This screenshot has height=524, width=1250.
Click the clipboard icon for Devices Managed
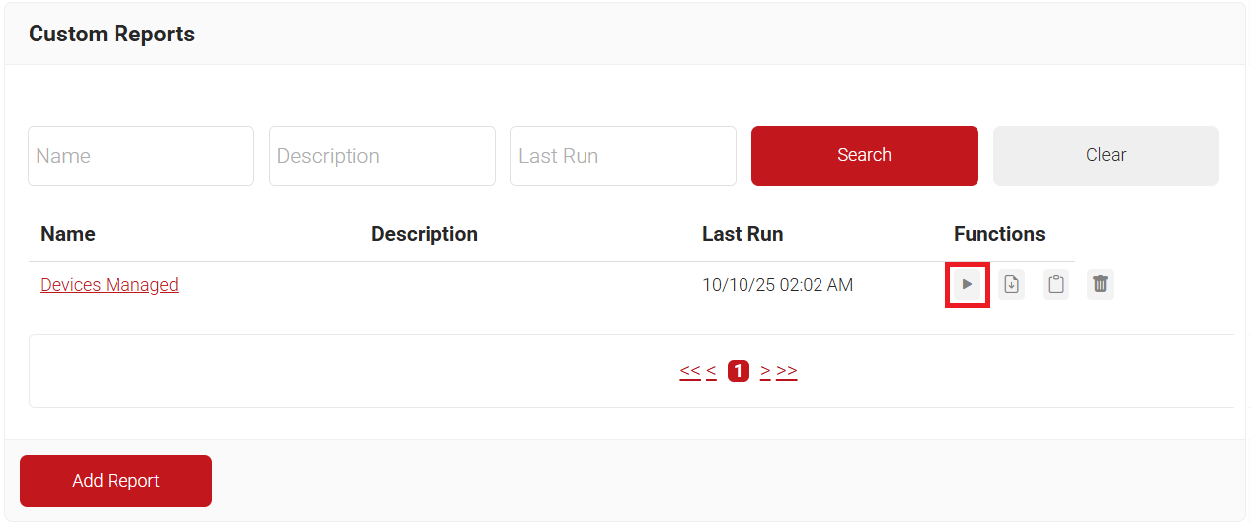tap(1055, 285)
